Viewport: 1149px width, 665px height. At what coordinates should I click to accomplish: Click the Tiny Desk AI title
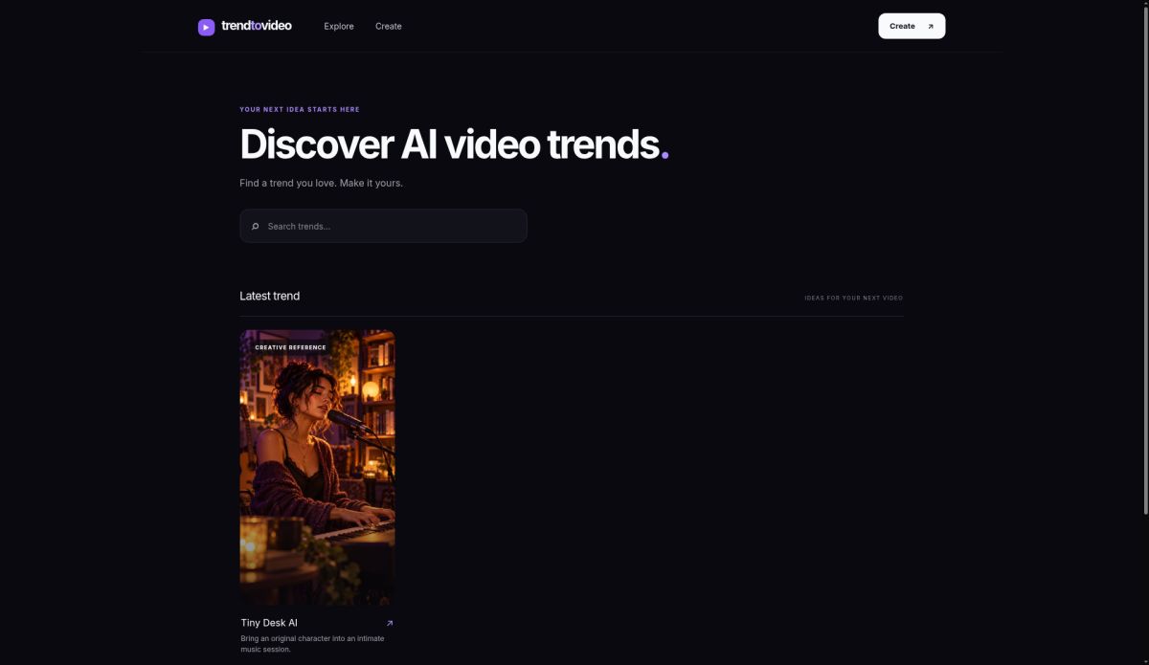tap(269, 623)
